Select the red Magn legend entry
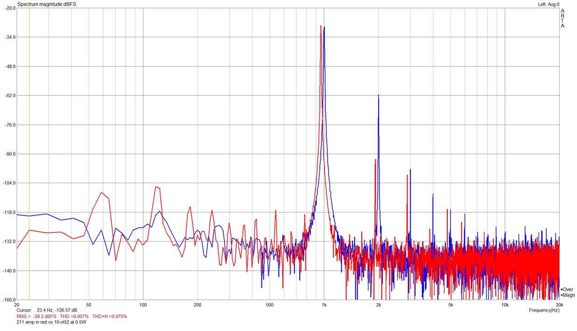The height and width of the screenshot is (331, 577). (568, 295)
